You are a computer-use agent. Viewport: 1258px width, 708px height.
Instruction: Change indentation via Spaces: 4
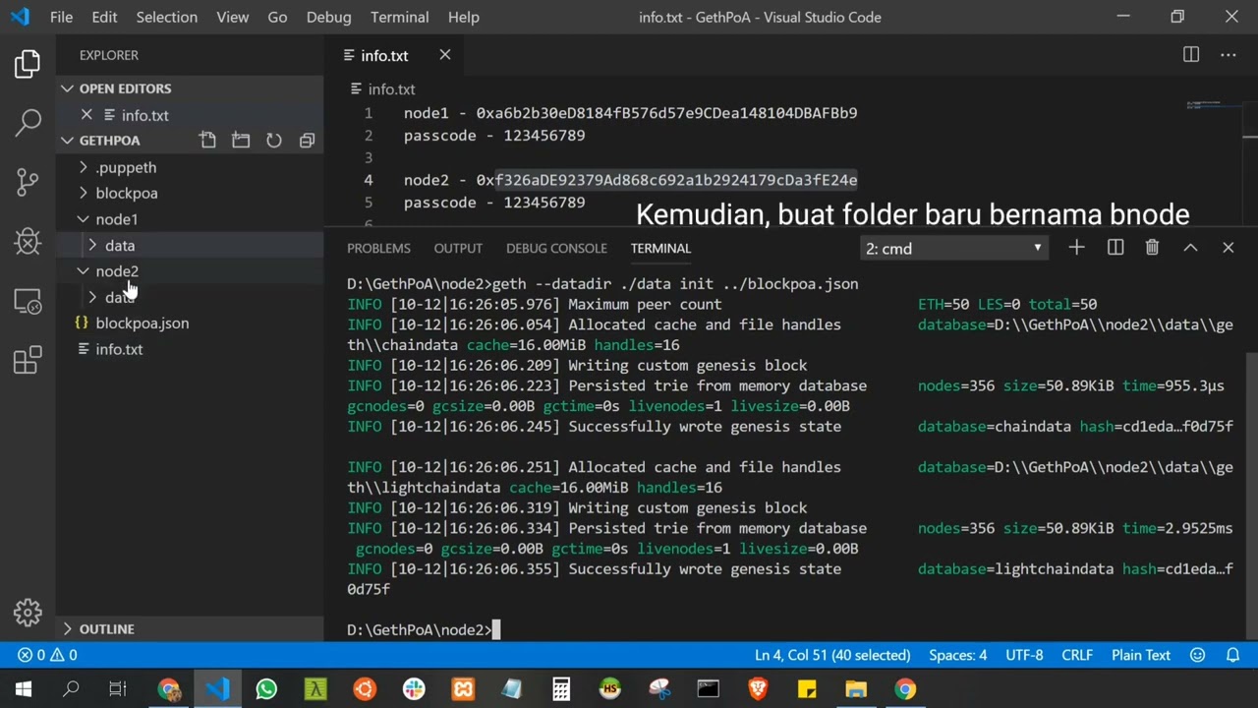958,655
